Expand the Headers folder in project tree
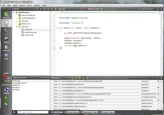Image resolution: width=164 pixels, height=115 pixels. click(x=16, y=21)
